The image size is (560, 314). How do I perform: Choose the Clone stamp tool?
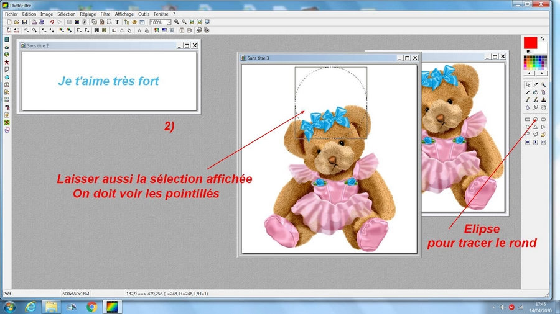(543, 100)
